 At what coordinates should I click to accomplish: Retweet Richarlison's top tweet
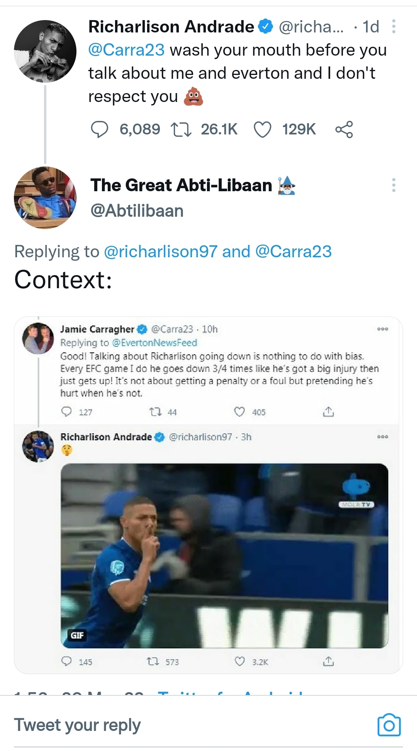(x=181, y=129)
